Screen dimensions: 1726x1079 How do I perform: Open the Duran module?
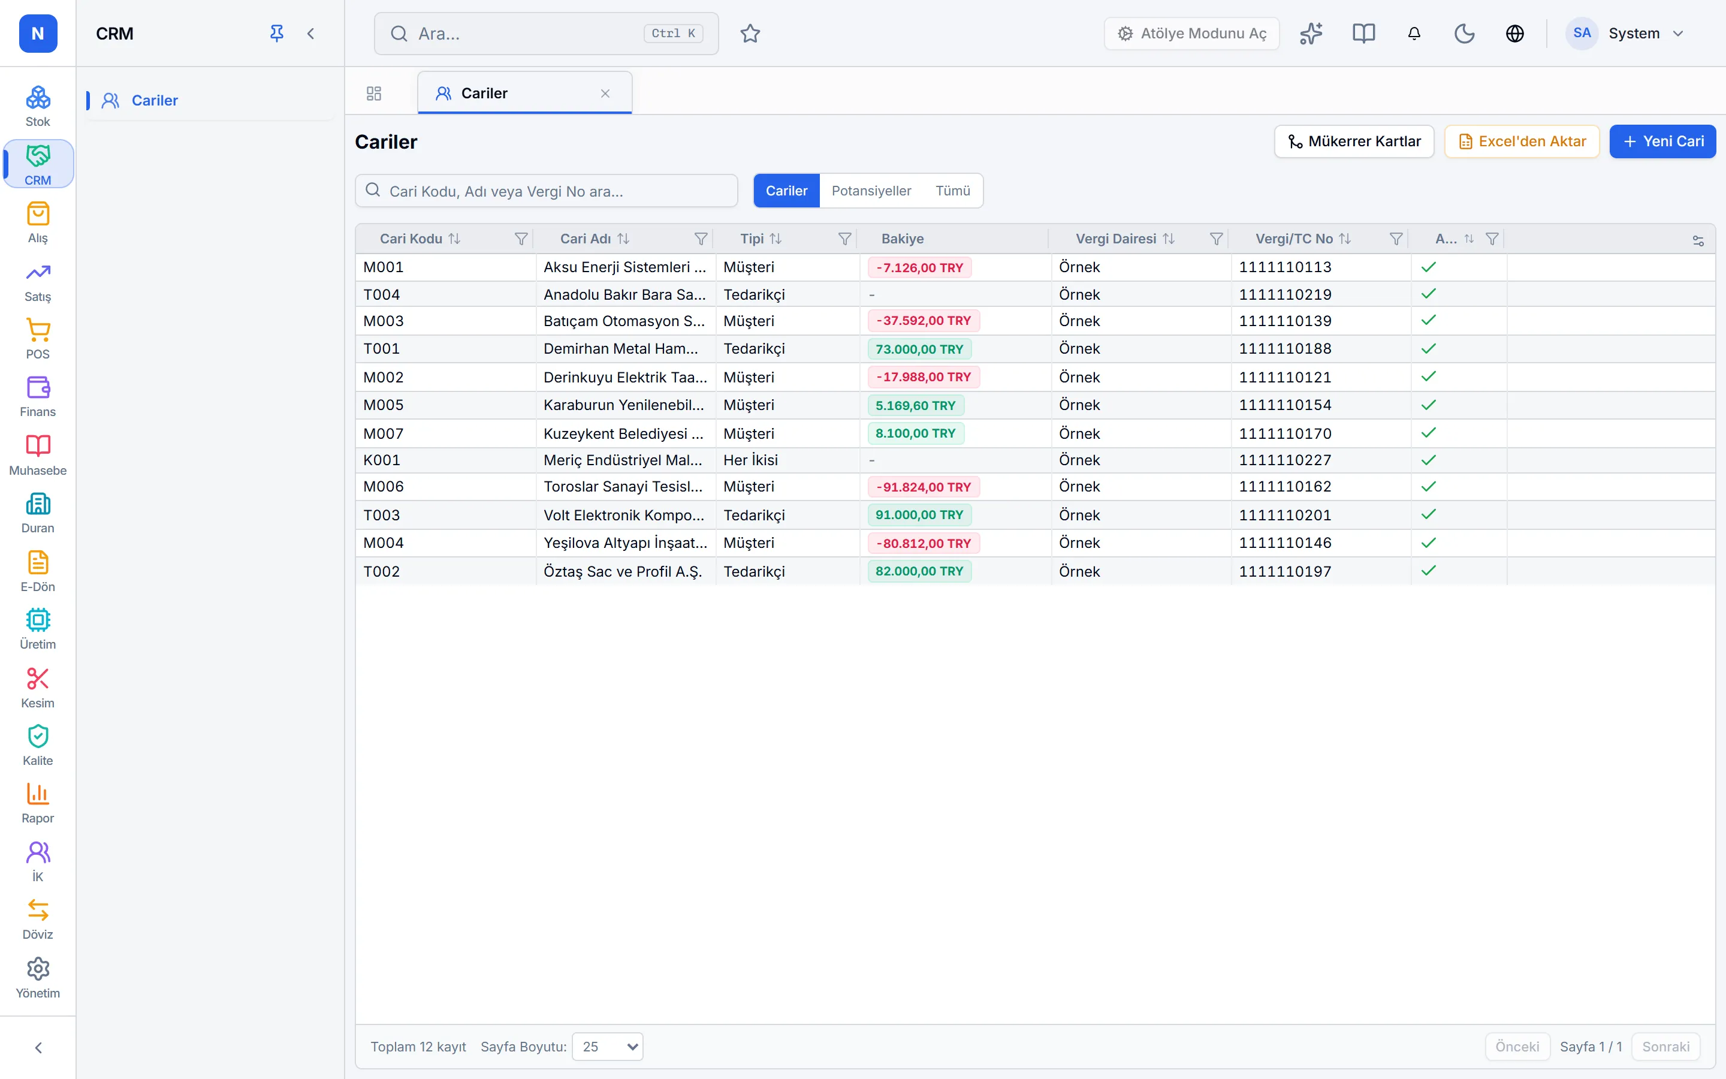pyautogui.click(x=38, y=513)
